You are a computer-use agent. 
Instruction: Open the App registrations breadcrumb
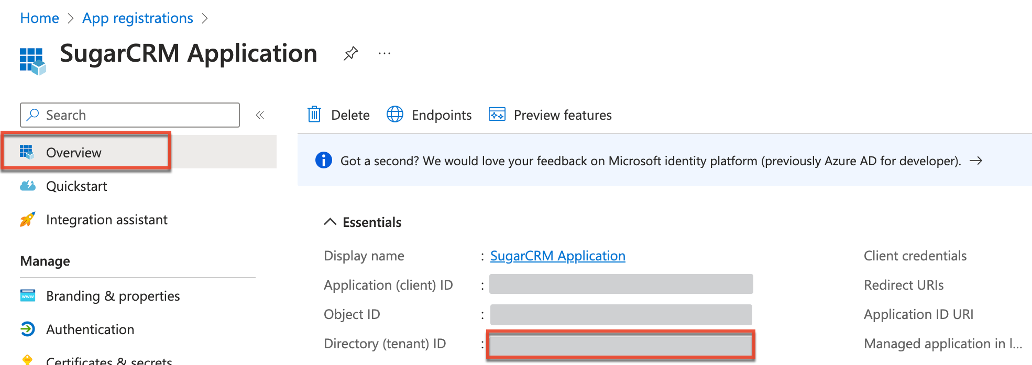[138, 18]
